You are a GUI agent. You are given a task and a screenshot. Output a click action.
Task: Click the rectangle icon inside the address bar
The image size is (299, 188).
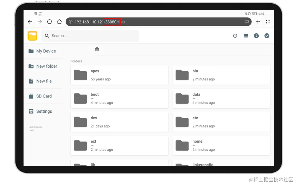[x=247, y=22]
